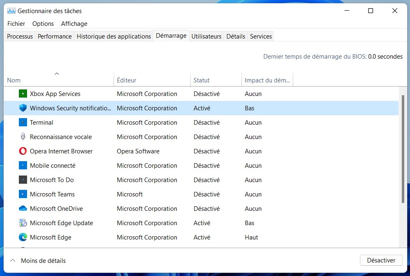This screenshot has height=276, width=410.
Task: Click the Désactiver button
Action: click(381, 260)
